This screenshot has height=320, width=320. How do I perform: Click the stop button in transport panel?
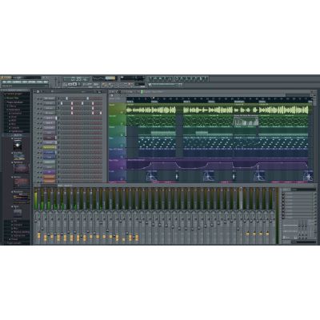75,84
